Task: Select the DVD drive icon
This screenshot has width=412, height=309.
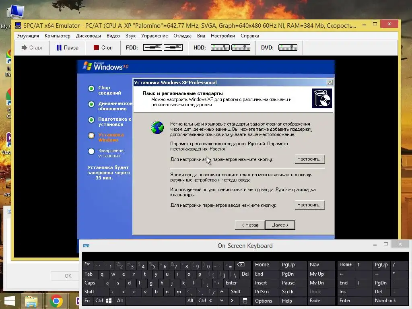Action: point(288,47)
